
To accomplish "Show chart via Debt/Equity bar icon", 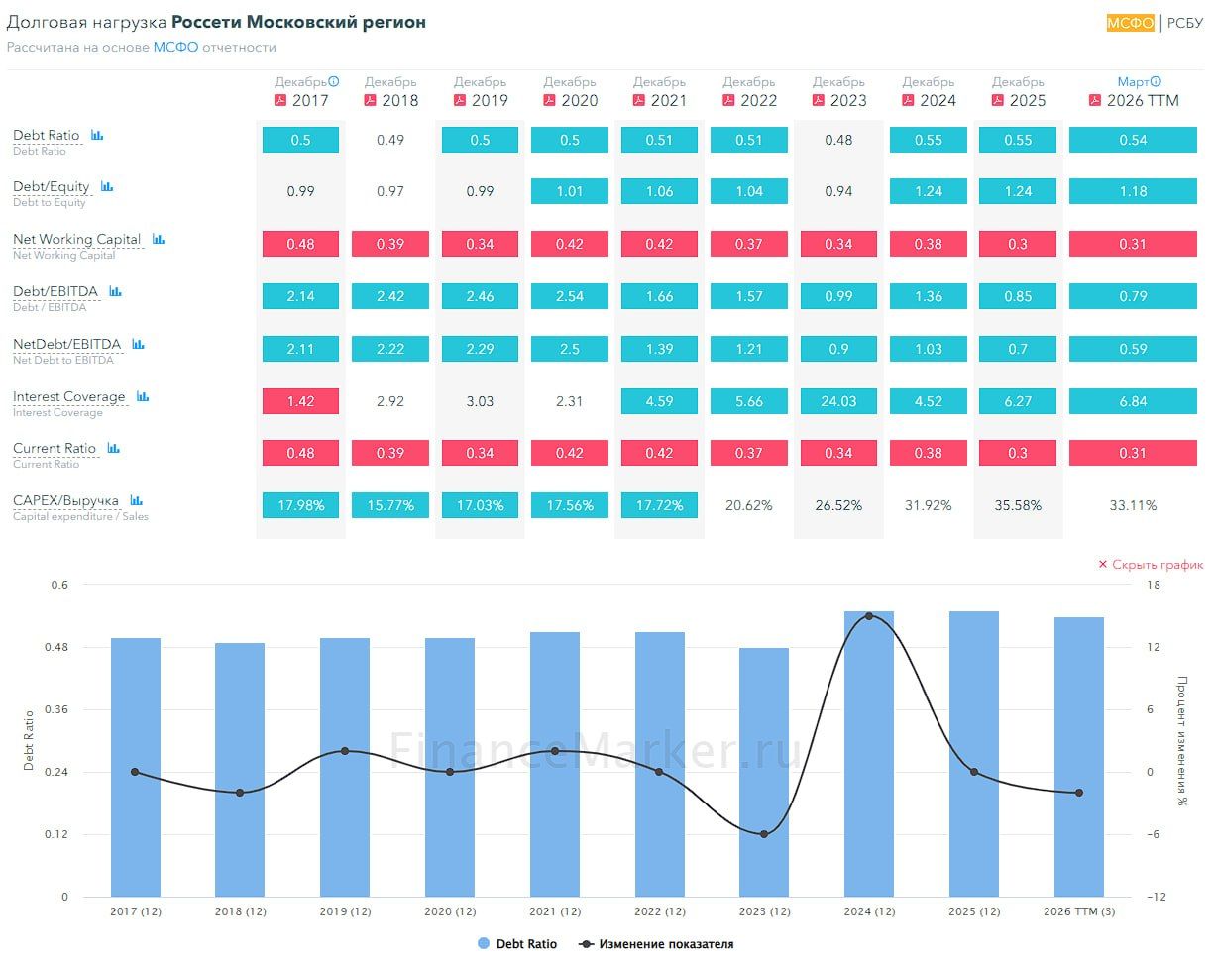I will (x=107, y=186).
